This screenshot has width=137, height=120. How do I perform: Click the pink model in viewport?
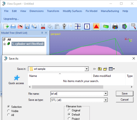[93, 51]
